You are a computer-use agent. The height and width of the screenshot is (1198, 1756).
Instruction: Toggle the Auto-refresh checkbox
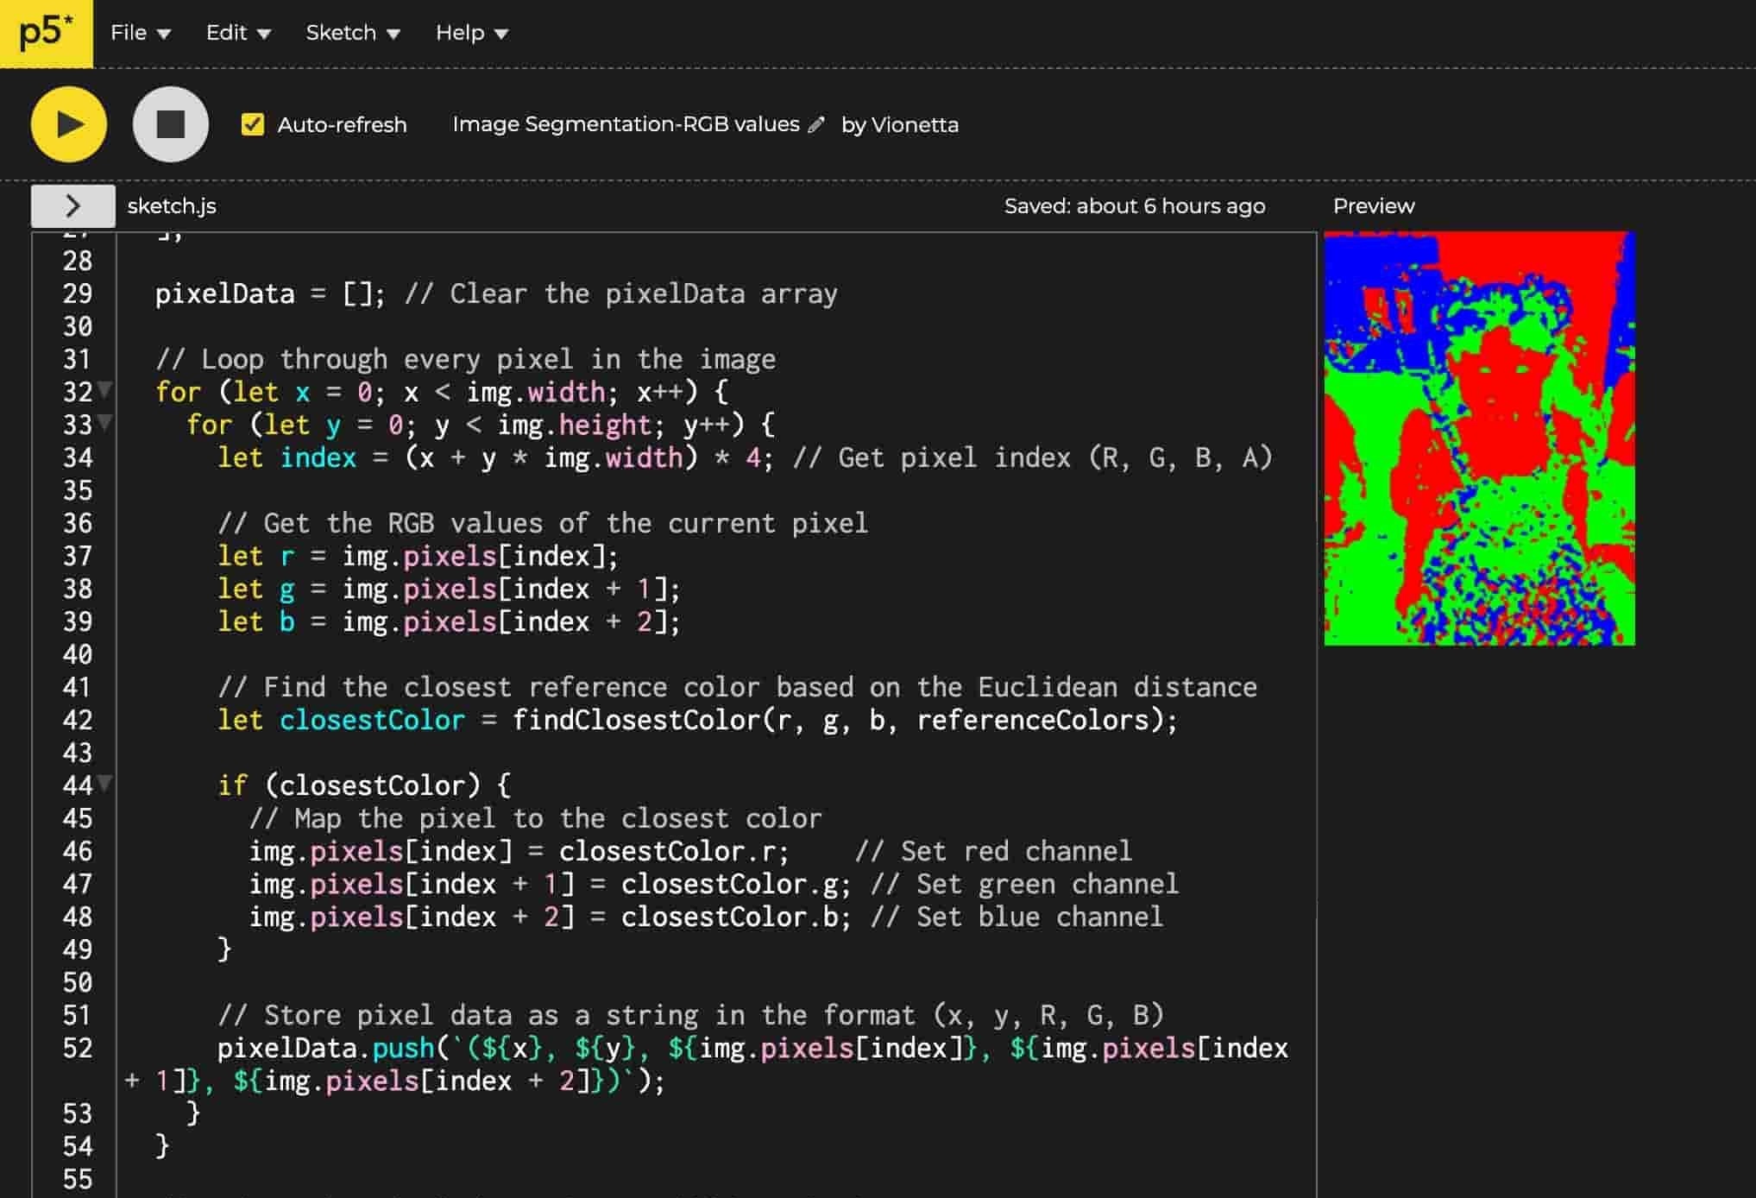[x=253, y=124]
